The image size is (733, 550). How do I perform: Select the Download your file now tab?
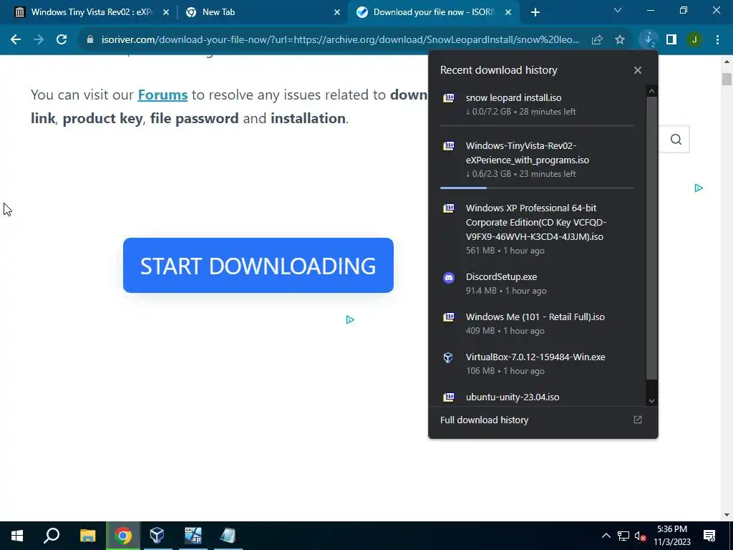pos(433,12)
